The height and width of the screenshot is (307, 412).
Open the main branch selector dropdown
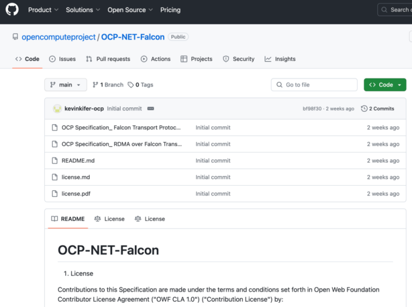66,85
